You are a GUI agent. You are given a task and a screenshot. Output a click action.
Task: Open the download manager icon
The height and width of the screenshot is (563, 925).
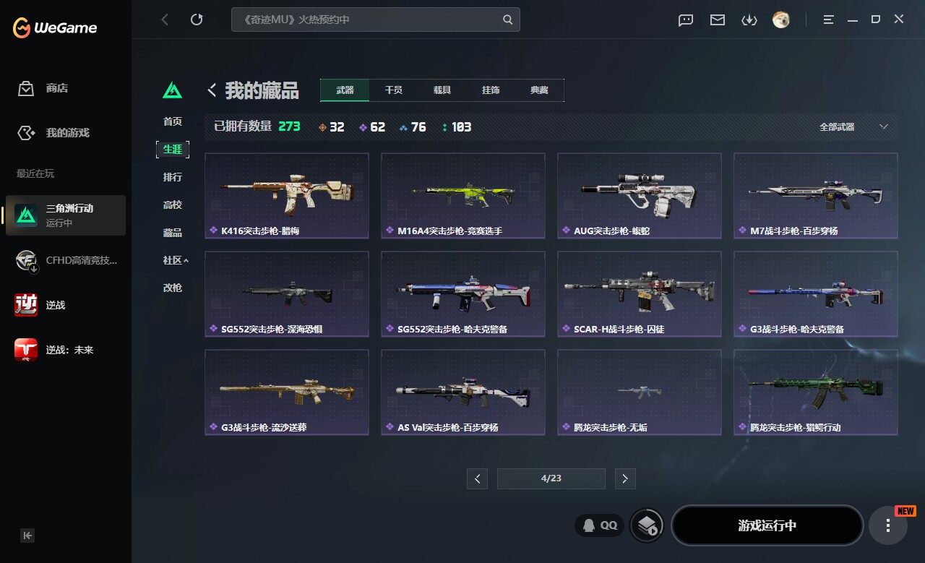tap(749, 20)
